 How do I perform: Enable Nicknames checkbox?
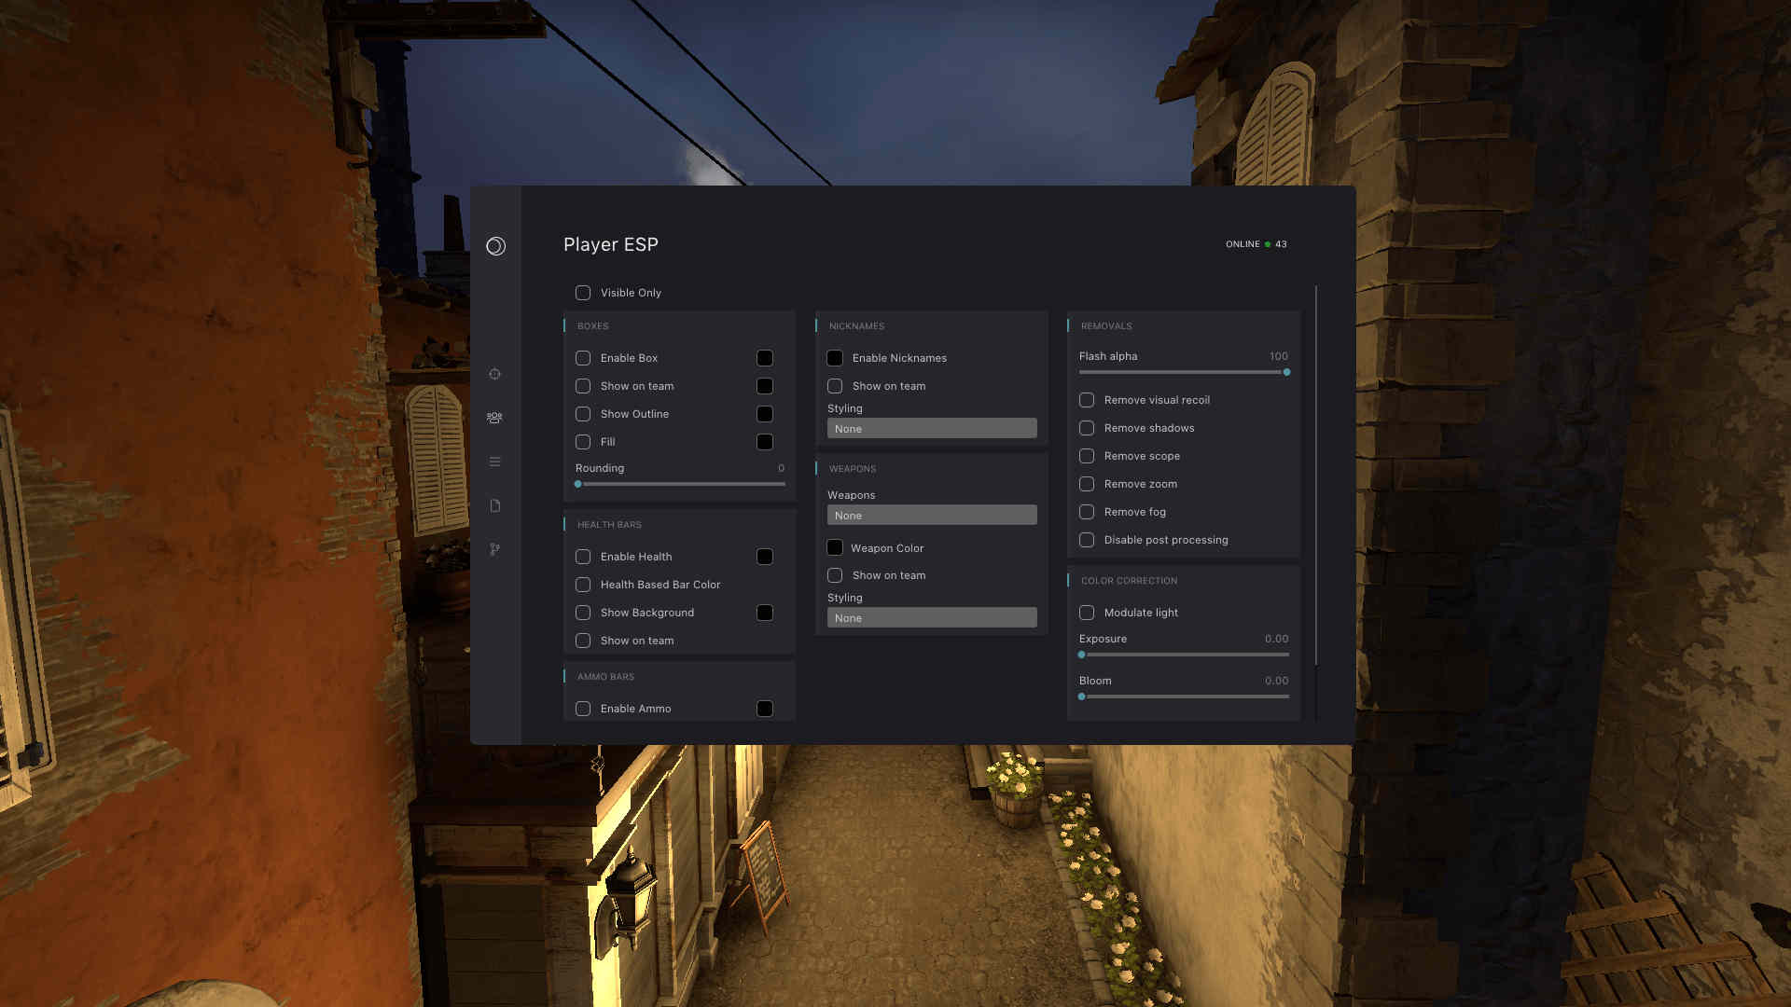tap(835, 357)
